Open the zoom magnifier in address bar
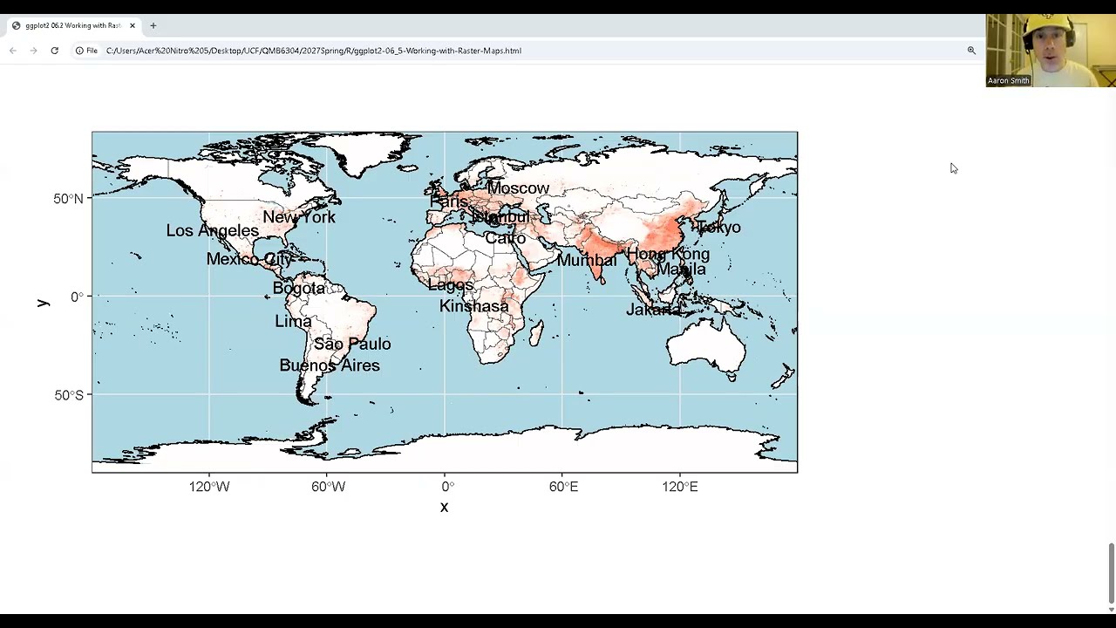The width and height of the screenshot is (1116, 628). pos(971,51)
